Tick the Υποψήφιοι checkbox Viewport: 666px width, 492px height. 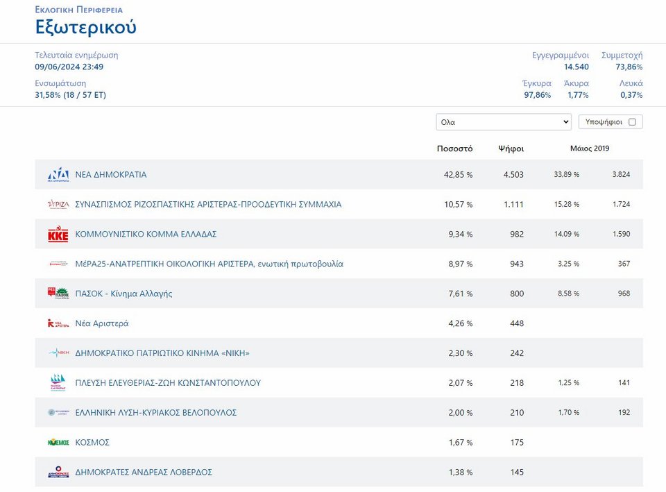(x=632, y=122)
